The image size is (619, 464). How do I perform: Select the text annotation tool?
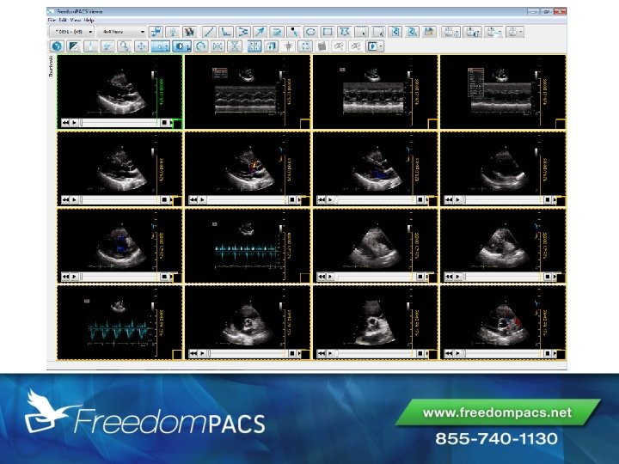tap(277, 32)
